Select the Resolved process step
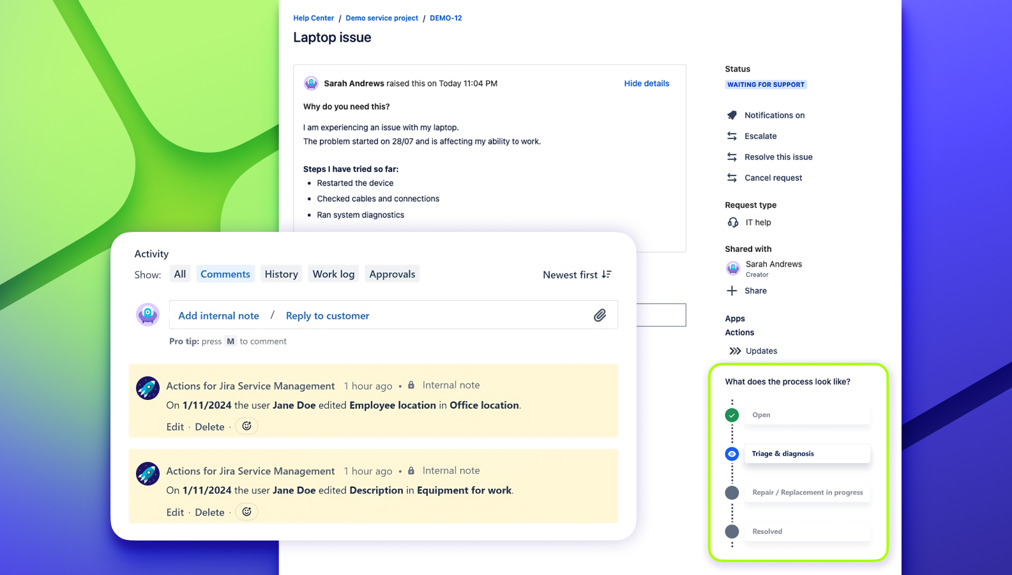This screenshot has width=1012, height=575. (808, 532)
